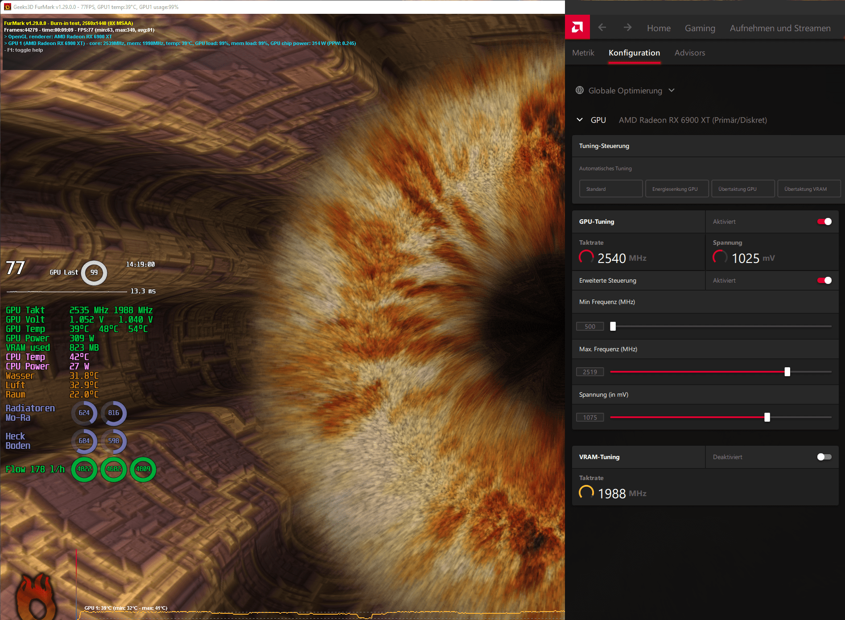This screenshot has height=620, width=845.
Task: Click the 'Wasser 31.8°C' overlay row
Action: 52,376
